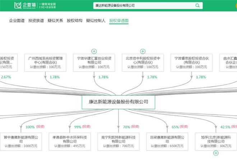Focus the company search input field

tap(148, 6)
